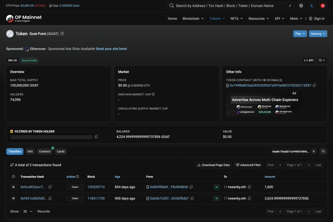Go to Home page
Image resolution: width=333 pixels, height=222 pixels.
click(172, 19)
